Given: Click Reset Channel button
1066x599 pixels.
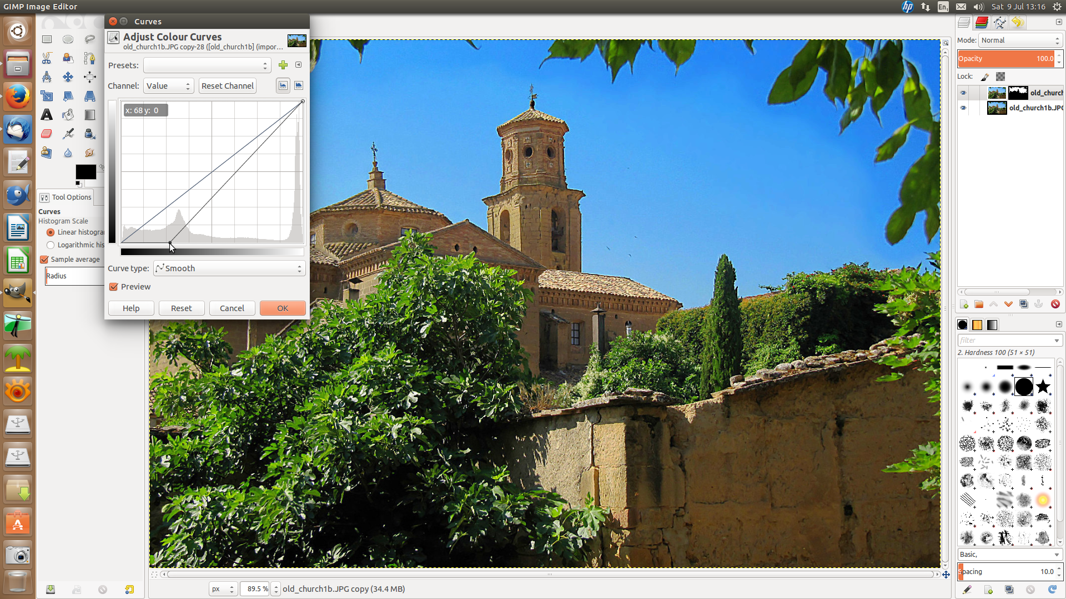Looking at the screenshot, I should click(228, 86).
